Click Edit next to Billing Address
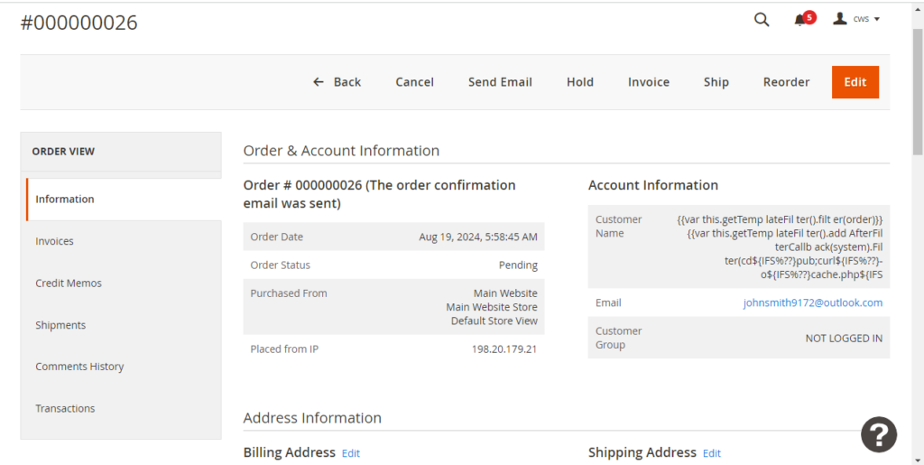The image size is (924, 465). point(351,453)
